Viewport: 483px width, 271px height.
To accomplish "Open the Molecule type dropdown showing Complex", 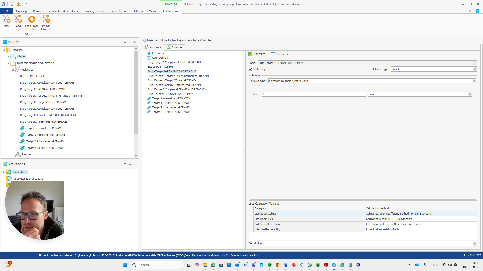I will coord(474,69).
